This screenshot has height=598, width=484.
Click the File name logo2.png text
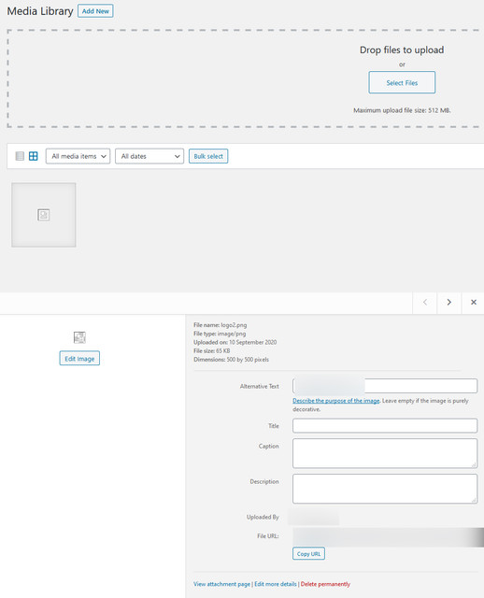221,325
